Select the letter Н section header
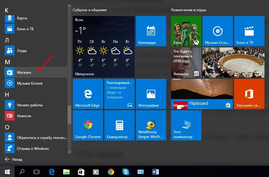 tap(7, 95)
